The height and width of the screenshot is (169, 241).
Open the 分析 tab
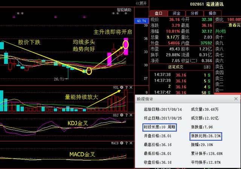tap(195, 13)
